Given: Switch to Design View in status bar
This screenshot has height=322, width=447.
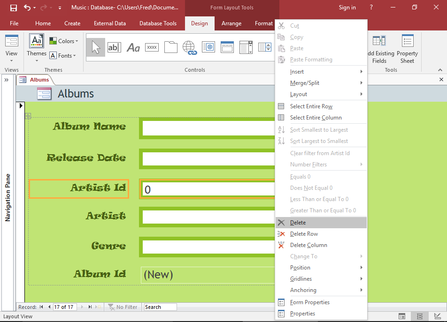Looking at the screenshot, I should (x=437, y=316).
